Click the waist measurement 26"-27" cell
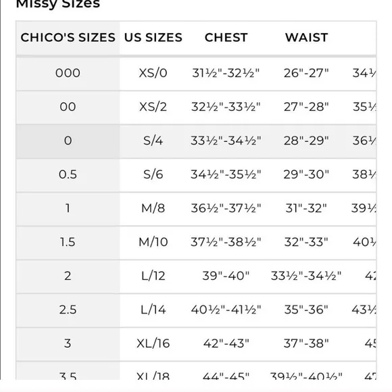392x392 pixels. pyautogui.click(x=306, y=74)
